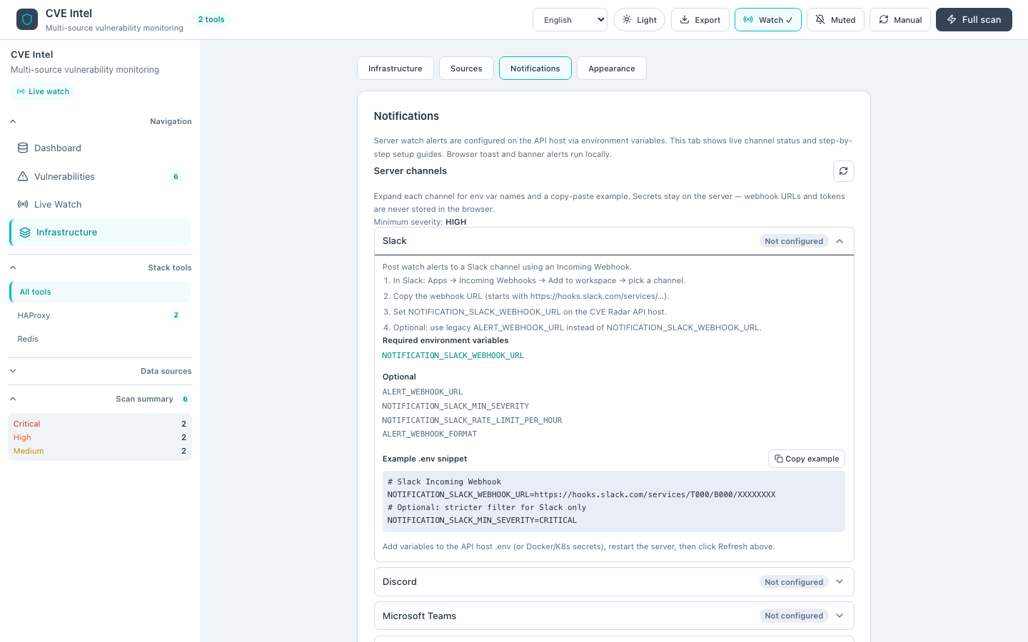
Task: Go to Vulnerabilities in the sidebar
Action: point(100,176)
